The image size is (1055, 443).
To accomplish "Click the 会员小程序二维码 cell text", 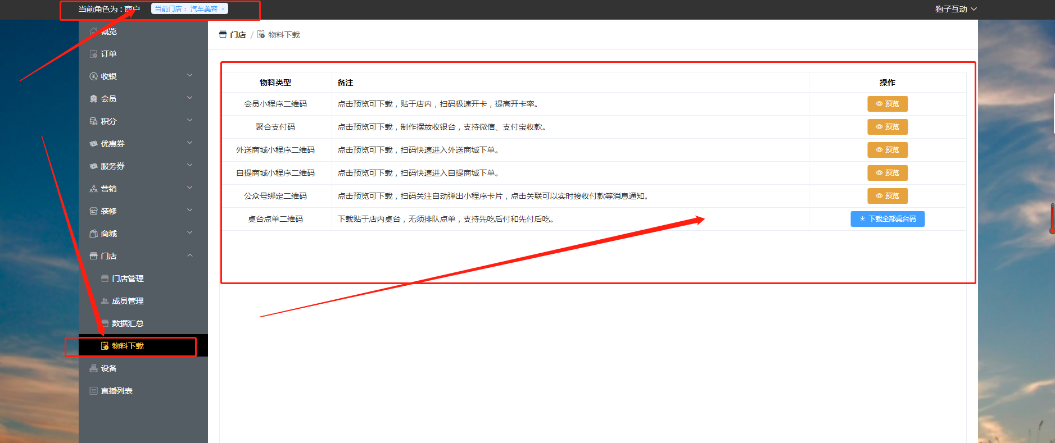I will [x=275, y=104].
